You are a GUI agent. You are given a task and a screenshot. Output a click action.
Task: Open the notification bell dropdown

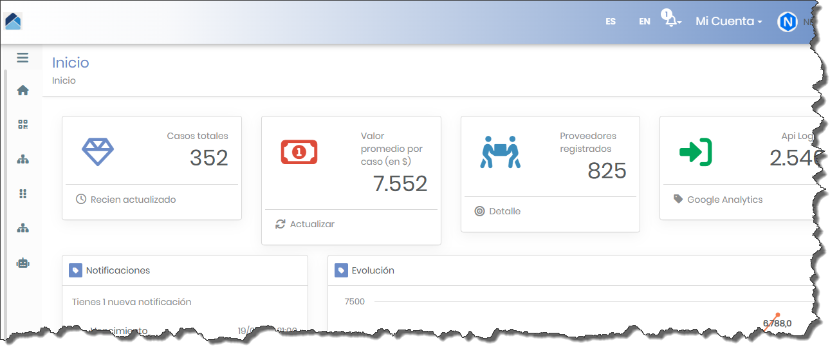point(672,21)
